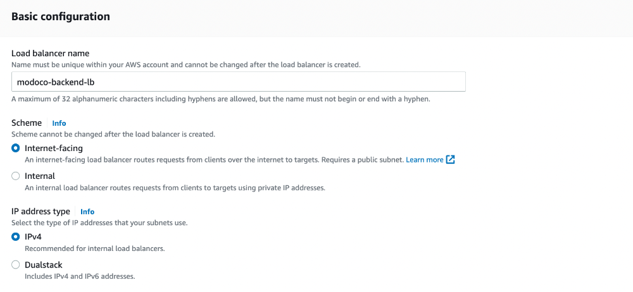The image size is (633, 292).
Task: Open the Info link next to IP address type
Action: pyautogui.click(x=87, y=212)
